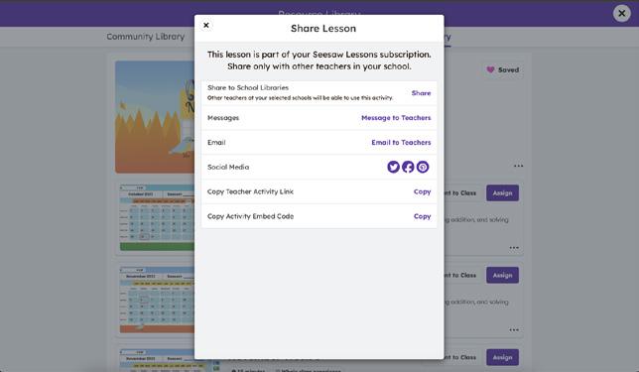Click the Social Media row label

click(x=228, y=167)
